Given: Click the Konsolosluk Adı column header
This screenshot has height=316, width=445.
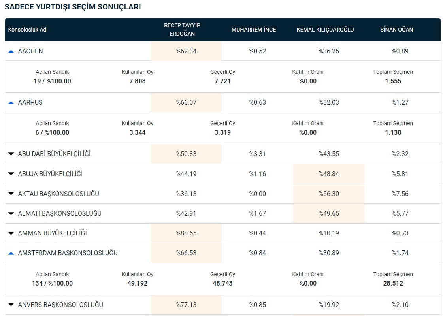Looking at the screenshot, I should pyautogui.click(x=28, y=30).
